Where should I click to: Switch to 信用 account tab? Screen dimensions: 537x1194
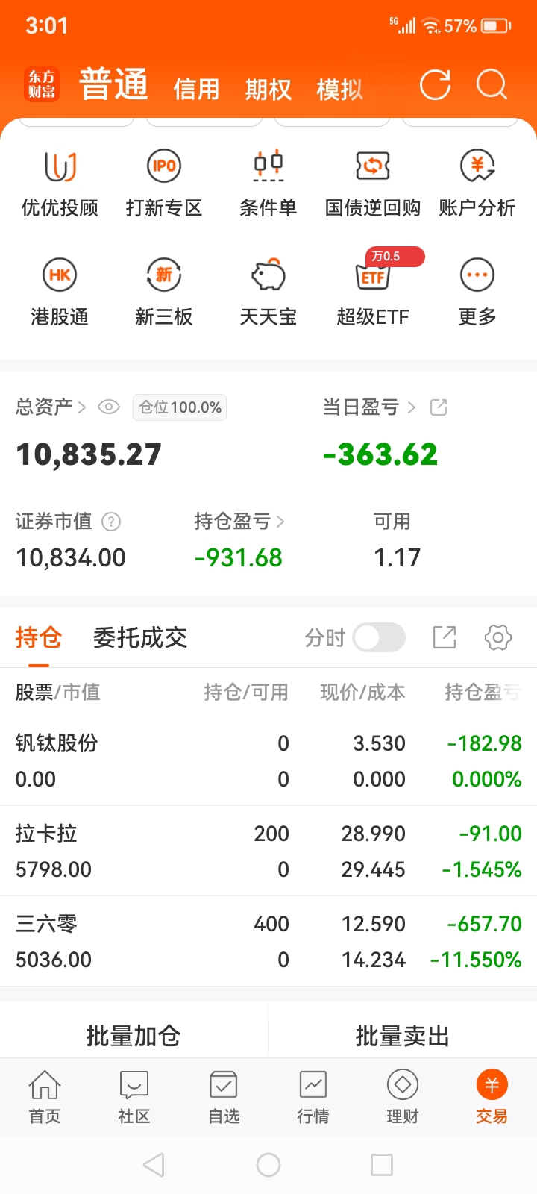[196, 90]
